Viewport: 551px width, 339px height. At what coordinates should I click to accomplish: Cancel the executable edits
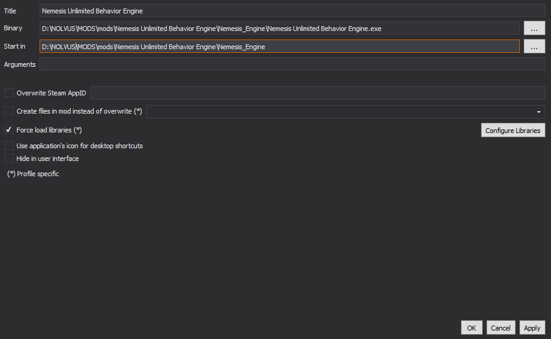coord(500,328)
